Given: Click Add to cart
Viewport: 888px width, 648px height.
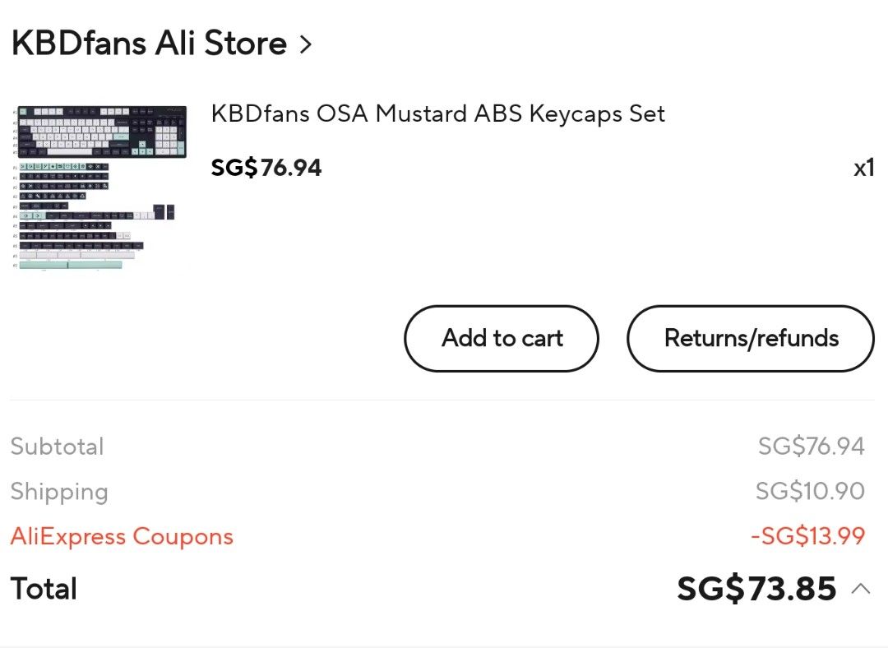Looking at the screenshot, I should click(501, 338).
